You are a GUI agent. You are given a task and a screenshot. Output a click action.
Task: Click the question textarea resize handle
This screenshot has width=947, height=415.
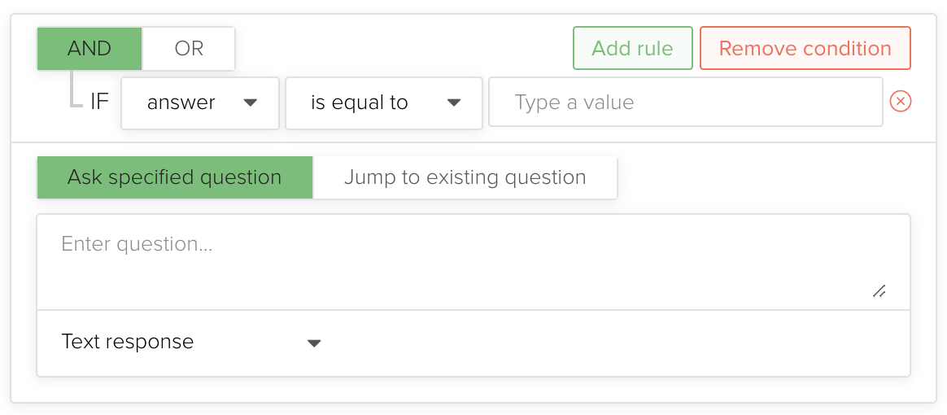tap(879, 291)
